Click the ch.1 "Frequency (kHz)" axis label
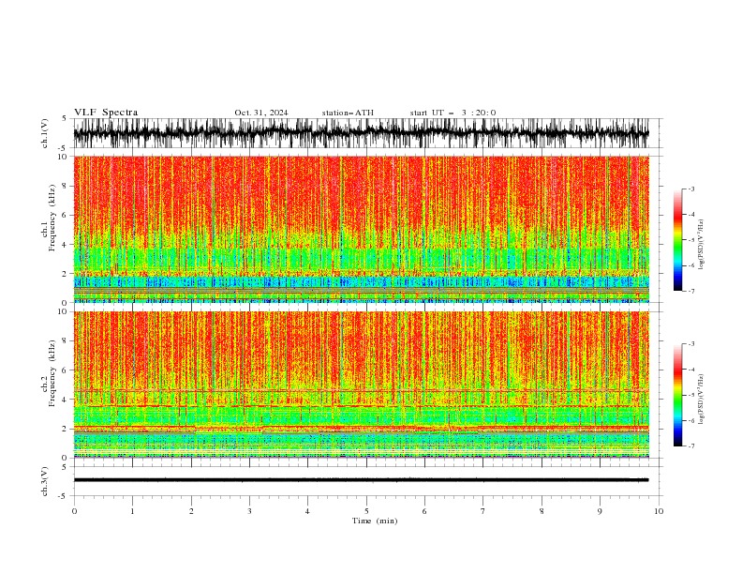Image resolution: width=742 pixels, height=574 pixels. point(52,219)
